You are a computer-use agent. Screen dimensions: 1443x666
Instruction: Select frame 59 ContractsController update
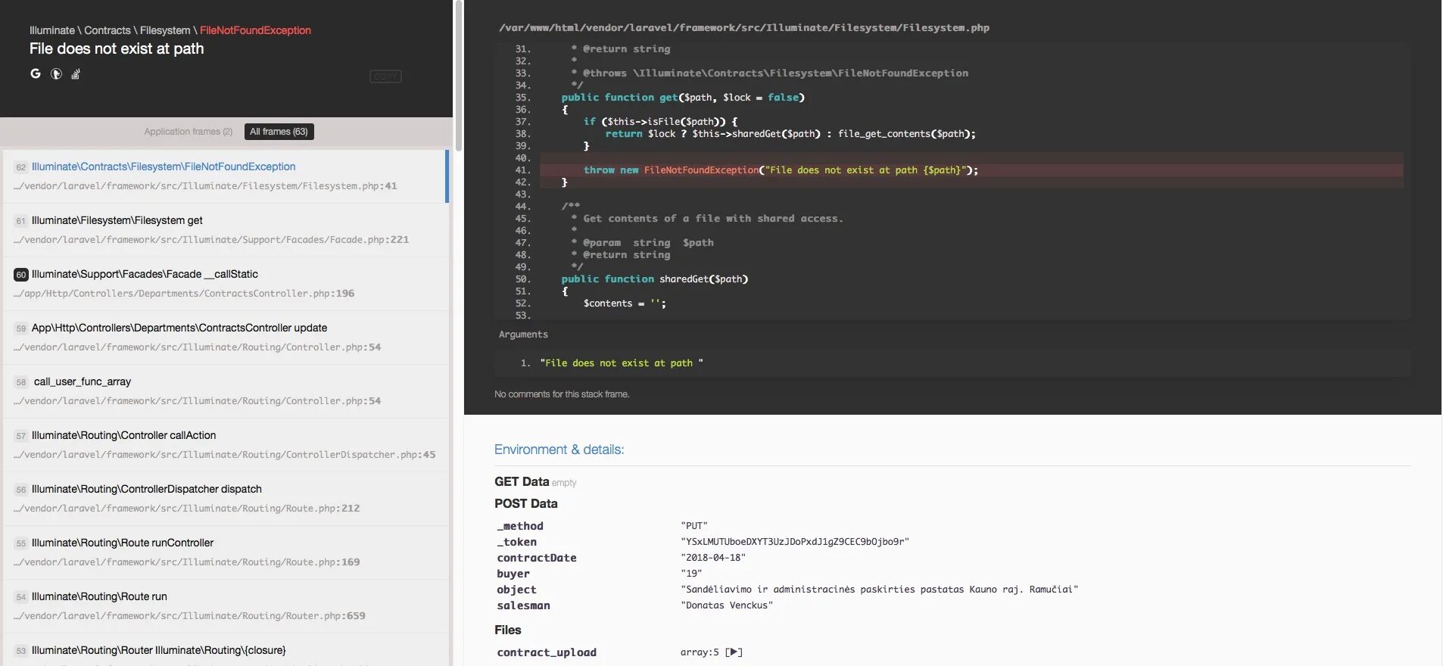[x=225, y=338]
